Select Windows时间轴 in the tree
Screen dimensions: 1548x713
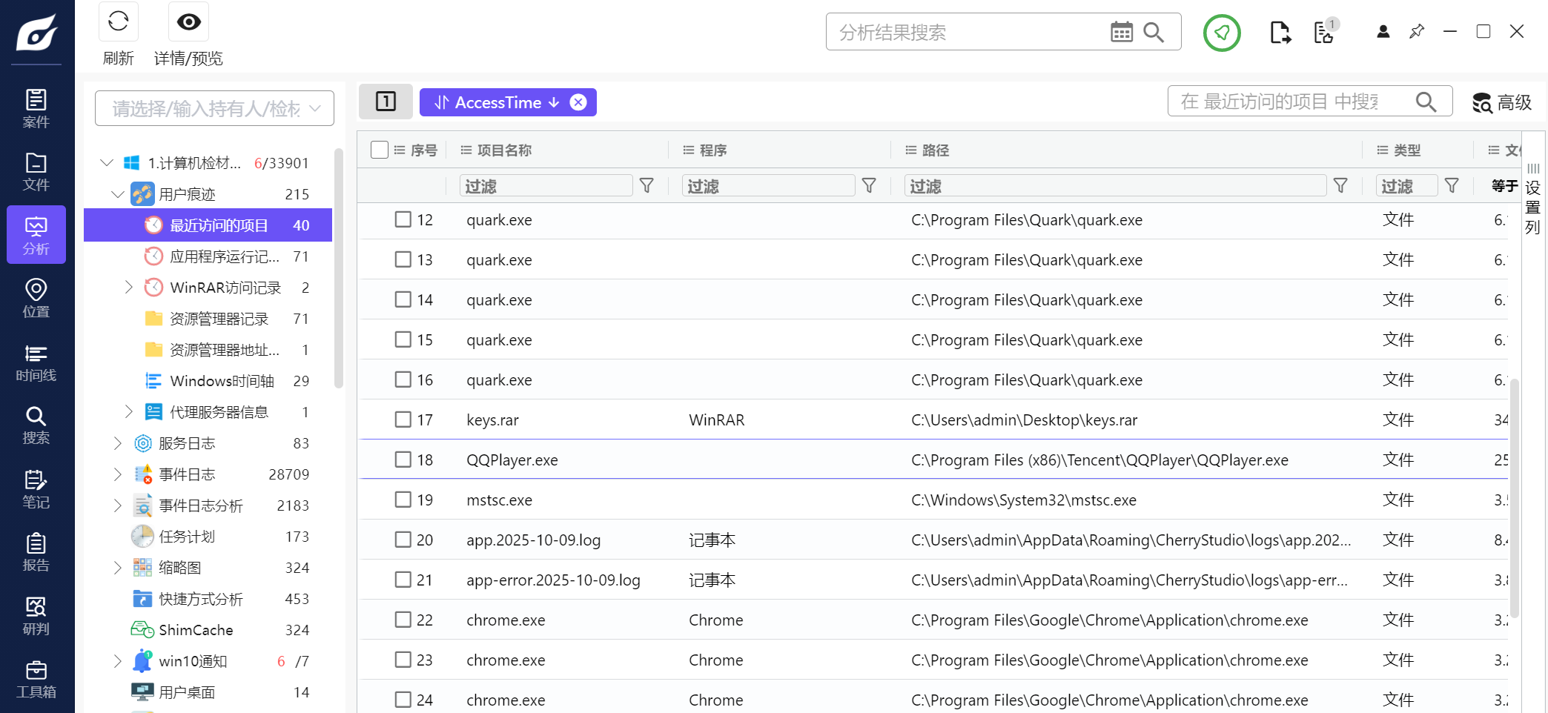[222, 381]
